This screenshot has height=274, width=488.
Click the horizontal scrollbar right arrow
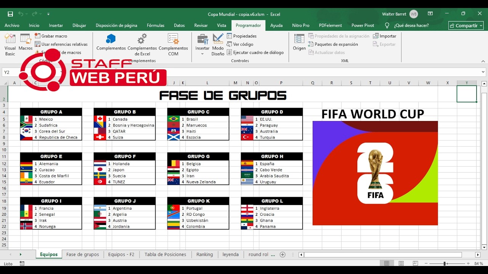[478, 255]
